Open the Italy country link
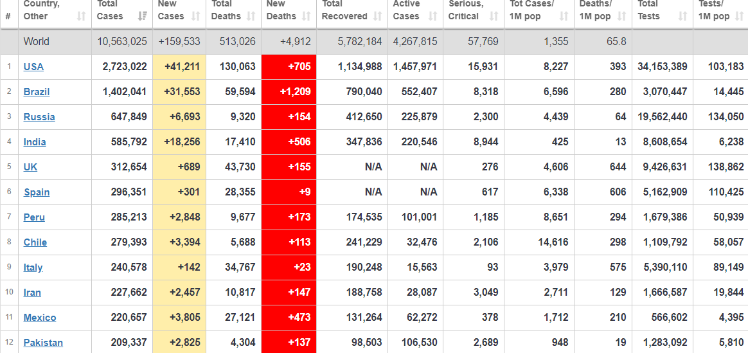Image resolution: width=748 pixels, height=353 pixels. click(x=33, y=267)
